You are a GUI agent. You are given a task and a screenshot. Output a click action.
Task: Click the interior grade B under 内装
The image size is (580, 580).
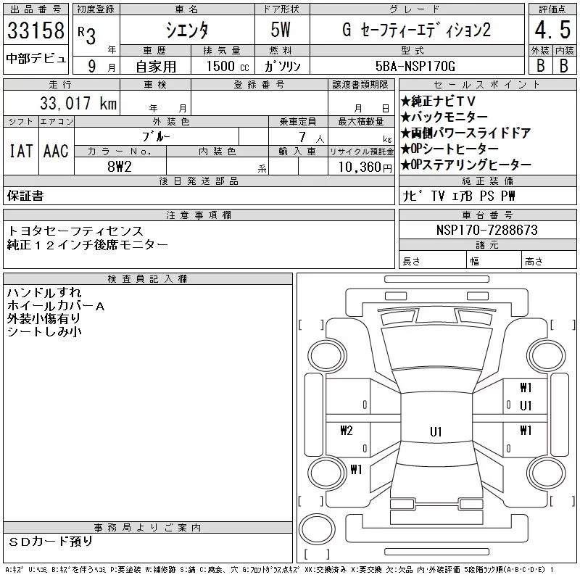tap(564, 65)
